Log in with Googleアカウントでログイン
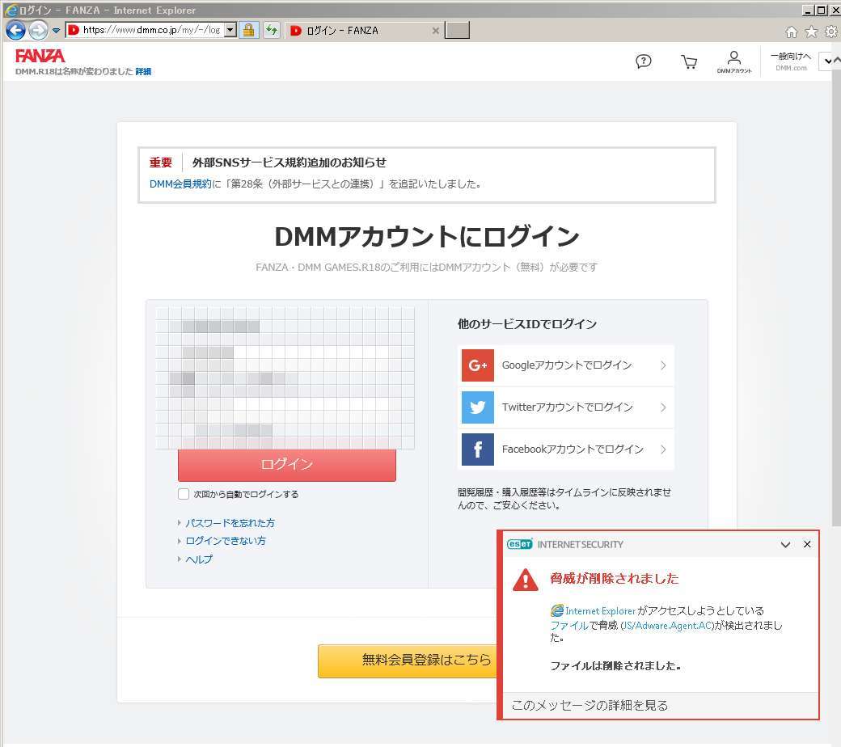The height and width of the screenshot is (747, 841). pos(566,365)
